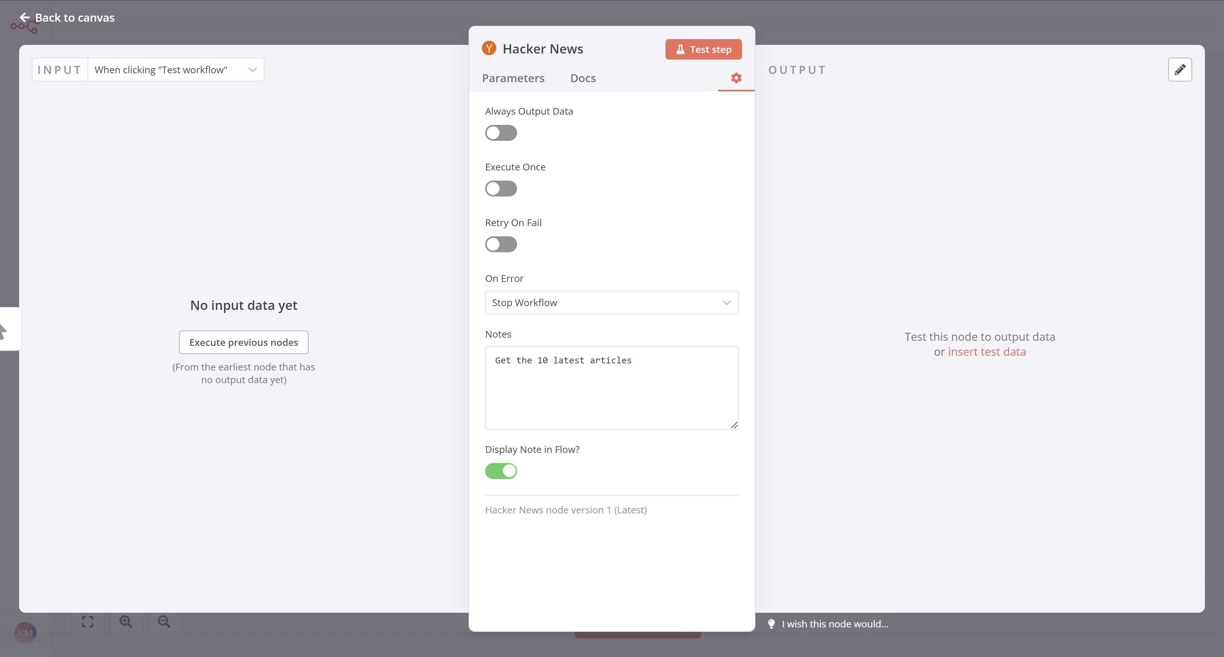The height and width of the screenshot is (657, 1224).
Task: Switch to the Parameters tab
Action: 513,78
